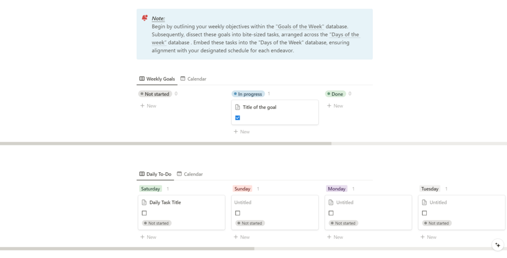Check the Daily Task Title checkbox
The width and height of the screenshot is (507, 258).
click(x=144, y=213)
